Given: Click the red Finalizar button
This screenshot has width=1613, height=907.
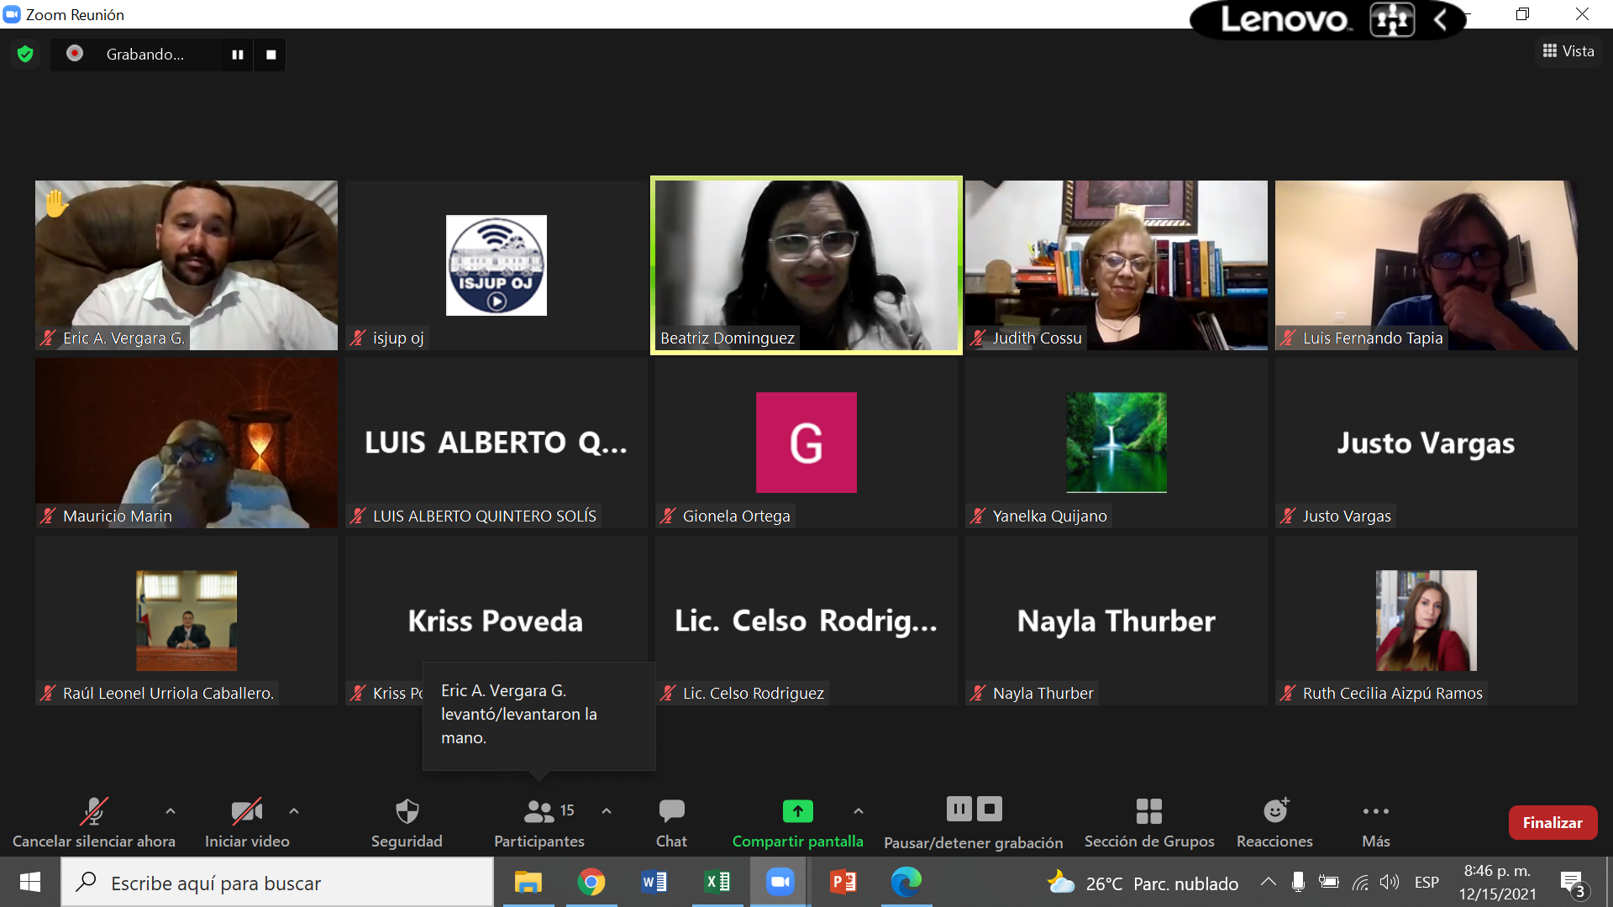Looking at the screenshot, I should [1553, 823].
